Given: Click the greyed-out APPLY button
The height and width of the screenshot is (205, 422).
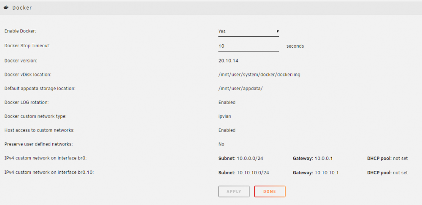Looking at the screenshot, I should (234, 192).
